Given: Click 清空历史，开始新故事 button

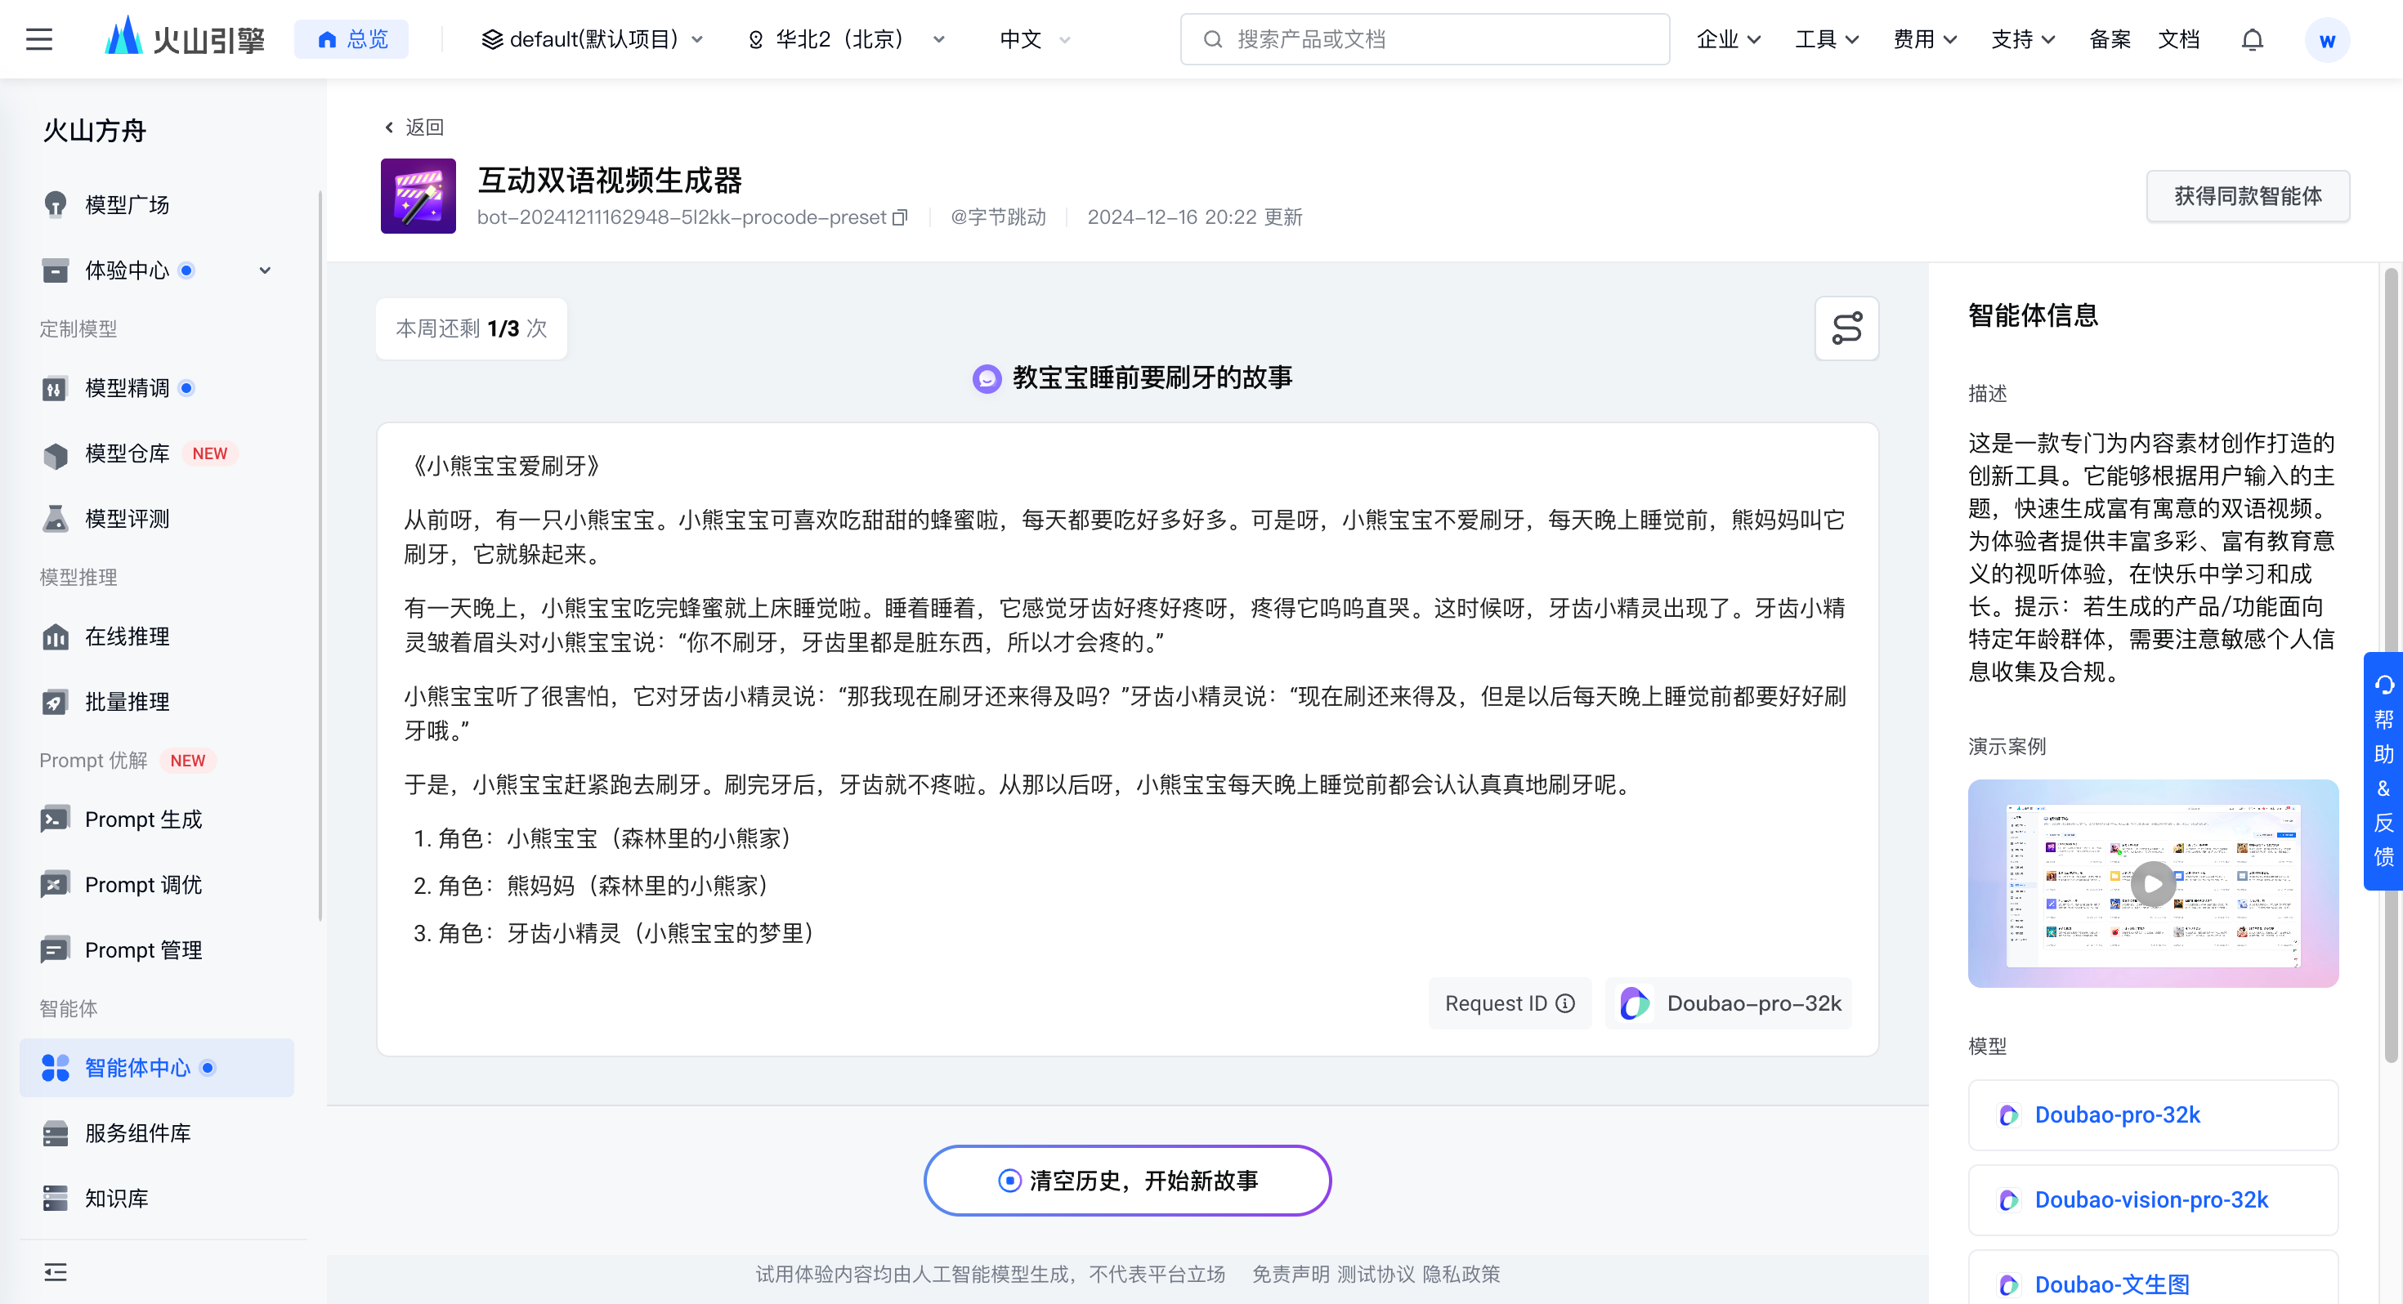Looking at the screenshot, I should (x=1127, y=1180).
